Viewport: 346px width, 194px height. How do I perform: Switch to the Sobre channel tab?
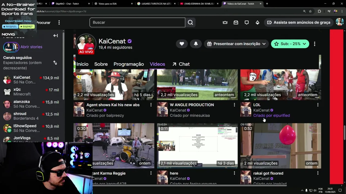click(x=101, y=64)
